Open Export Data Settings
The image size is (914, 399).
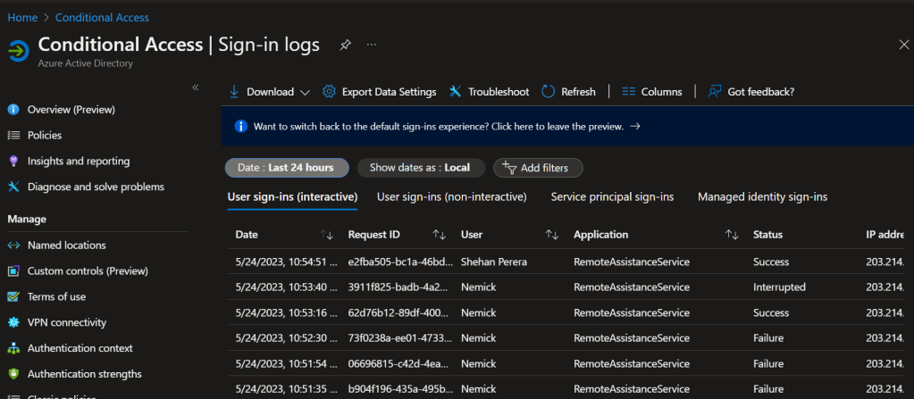coord(379,92)
